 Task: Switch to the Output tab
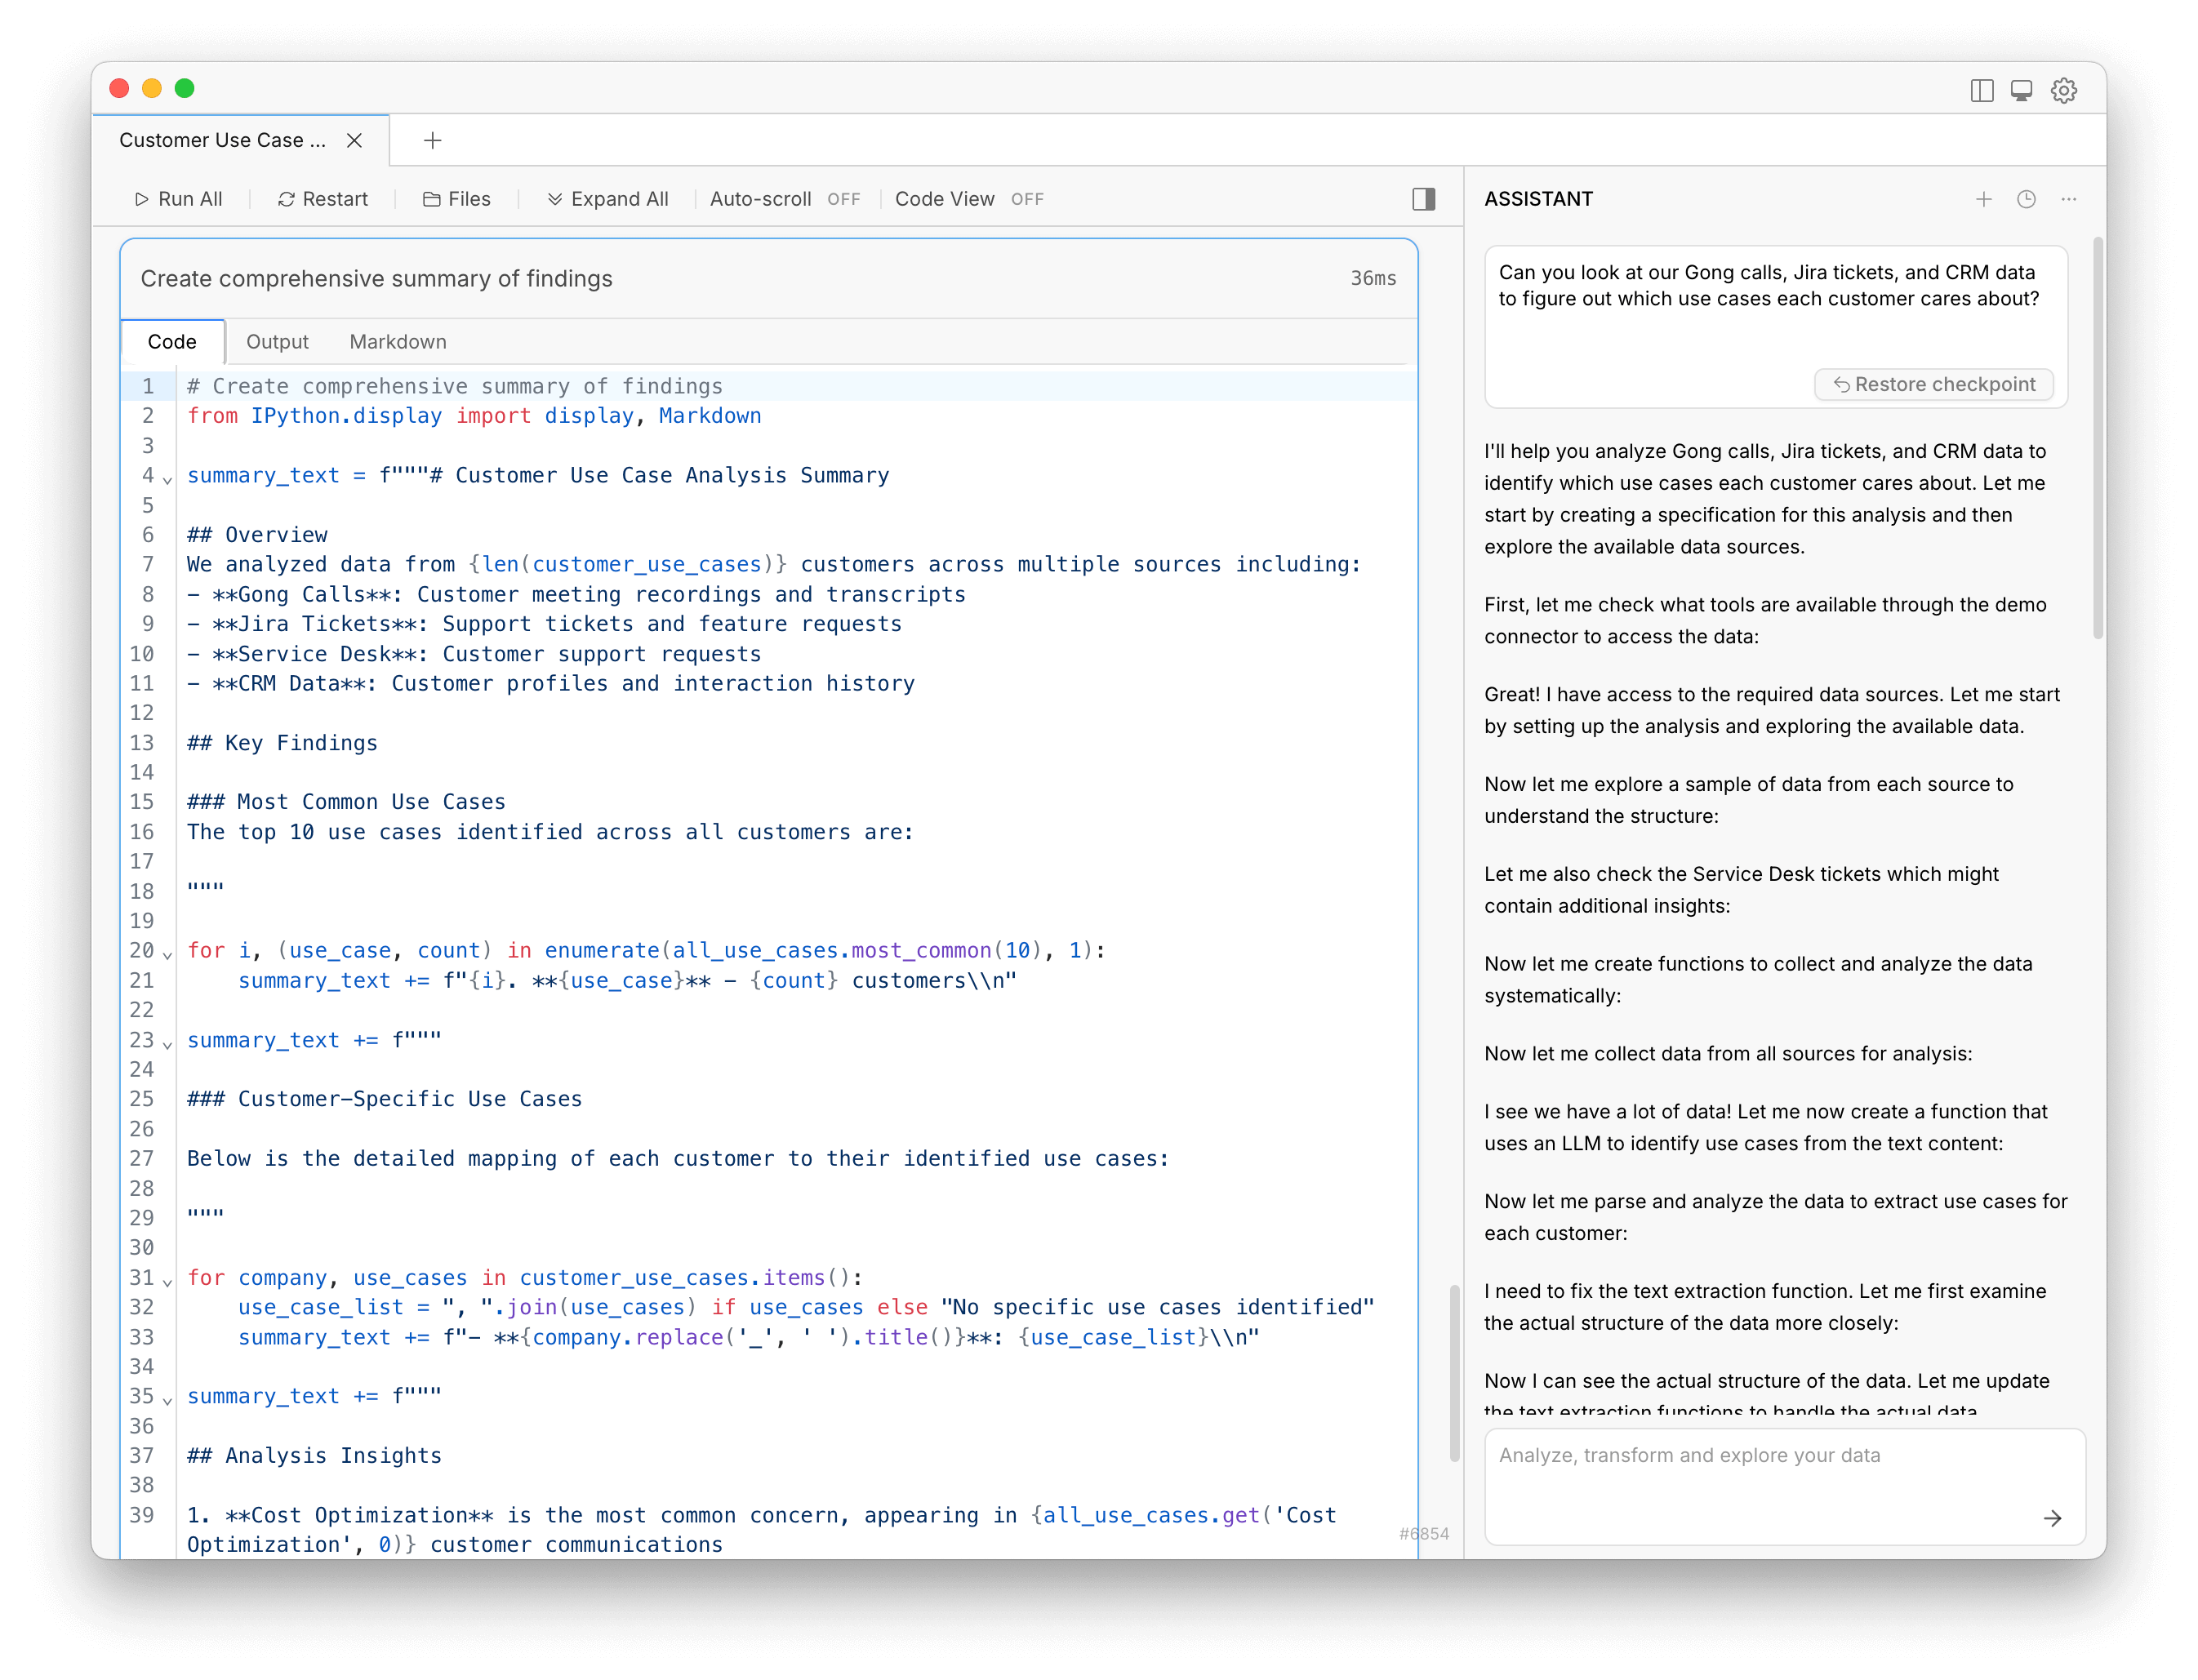277,342
